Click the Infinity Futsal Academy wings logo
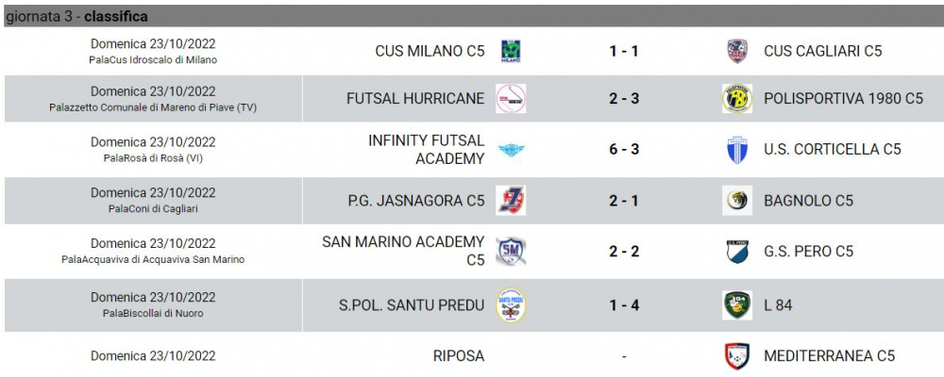This screenshot has width=944, height=377. click(x=511, y=150)
